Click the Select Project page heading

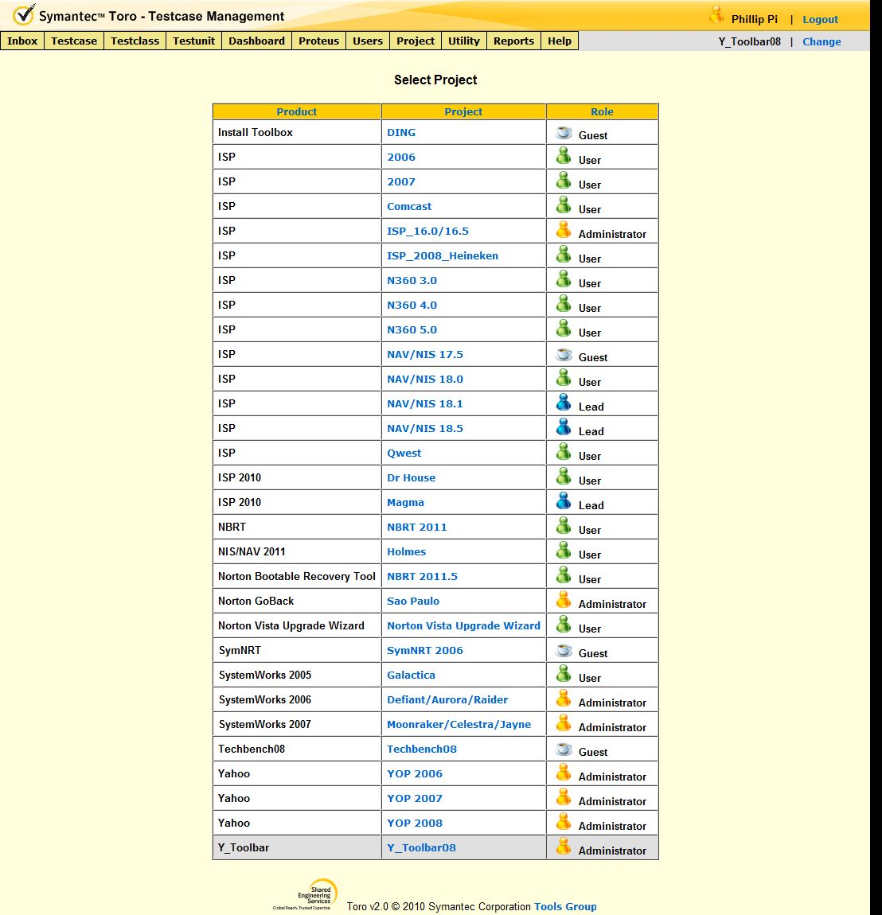point(435,80)
